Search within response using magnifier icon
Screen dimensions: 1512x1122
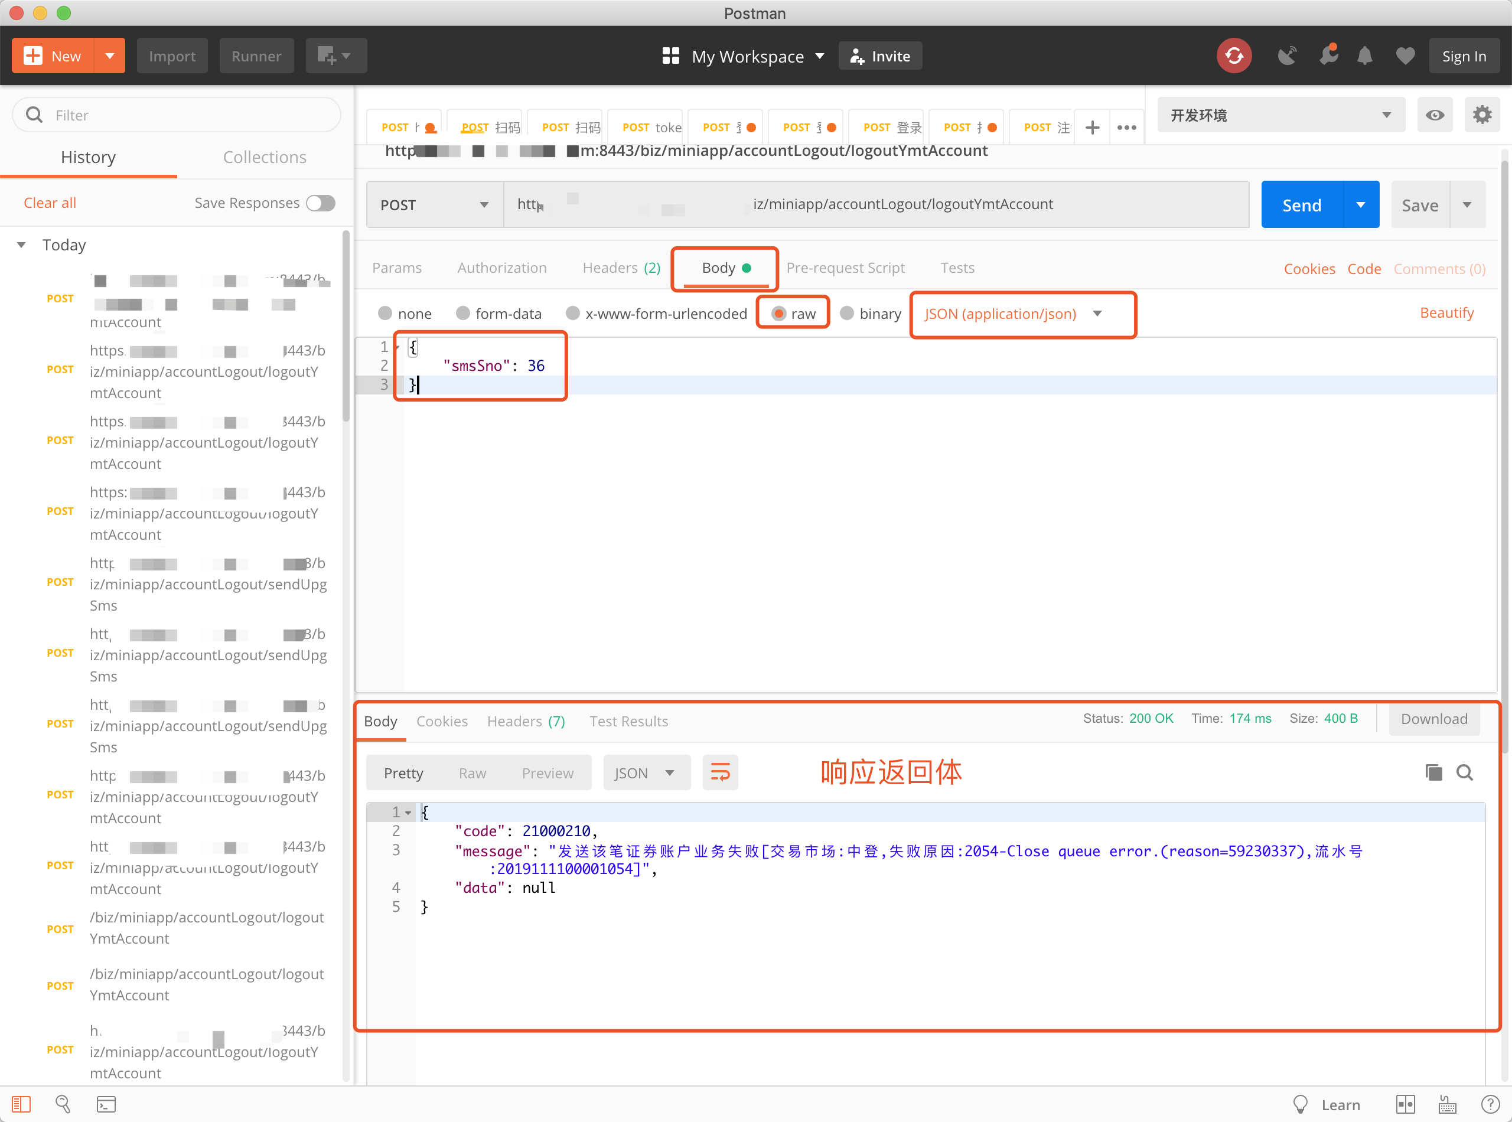pyautogui.click(x=1465, y=772)
